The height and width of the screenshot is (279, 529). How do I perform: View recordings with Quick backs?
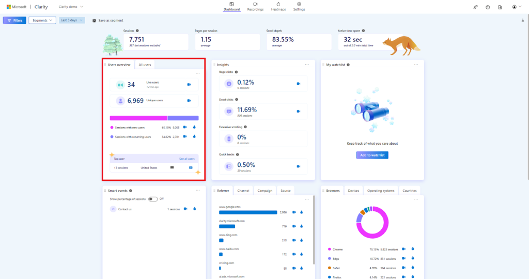pyautogui.click(x=298, y=166)
